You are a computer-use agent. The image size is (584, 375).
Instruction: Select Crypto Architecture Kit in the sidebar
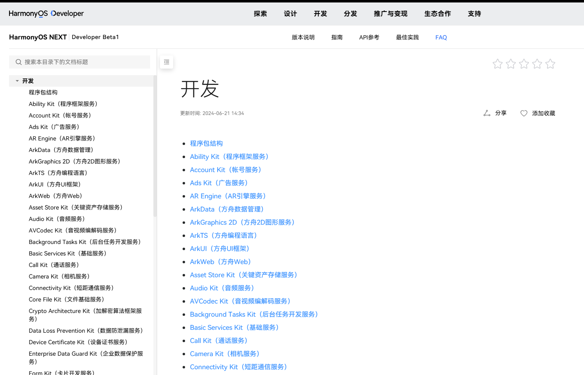[86, 315]
